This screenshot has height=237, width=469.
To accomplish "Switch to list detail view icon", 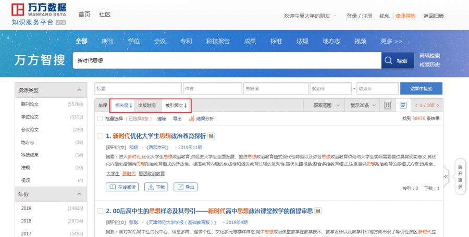I will pos(403,105).
